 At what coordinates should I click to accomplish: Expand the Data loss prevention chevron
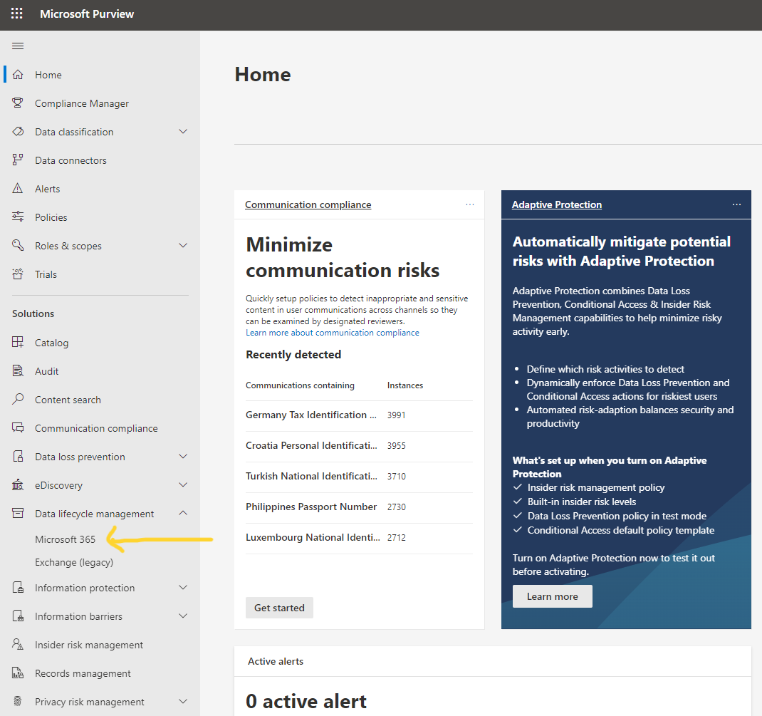pyautogui.click(x=183, y=457)
